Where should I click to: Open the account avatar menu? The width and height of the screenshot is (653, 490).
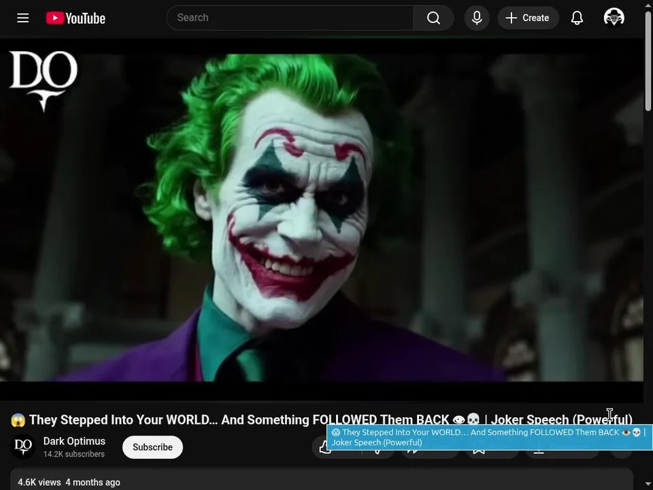coord(614,18)
